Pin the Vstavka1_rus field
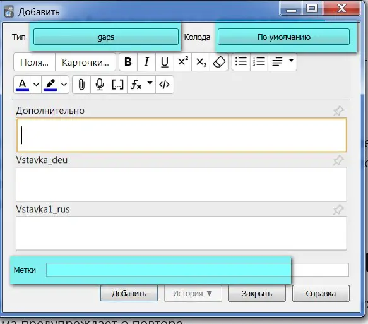Image resolution: width=368 pixels, height=324 pixels. (x=338, y=210)
